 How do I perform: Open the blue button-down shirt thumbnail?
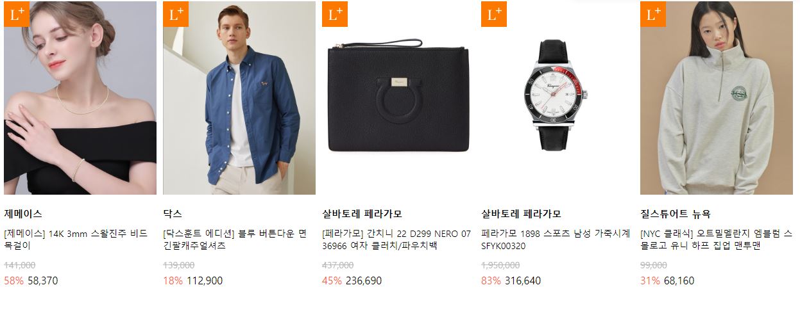point(239,98)
